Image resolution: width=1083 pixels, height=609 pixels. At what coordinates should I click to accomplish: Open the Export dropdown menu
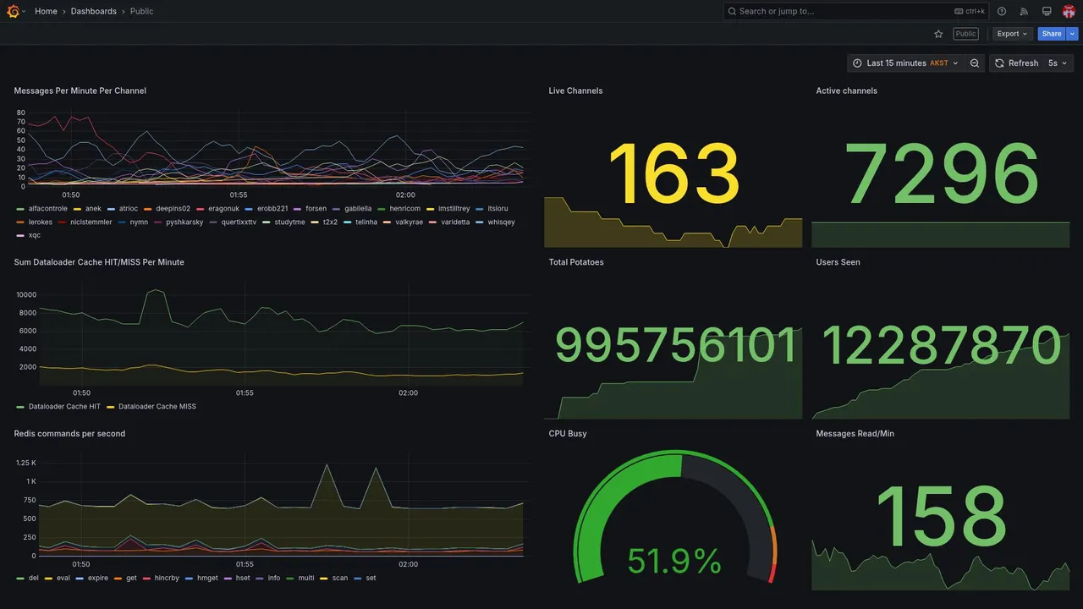[1012, 34]
